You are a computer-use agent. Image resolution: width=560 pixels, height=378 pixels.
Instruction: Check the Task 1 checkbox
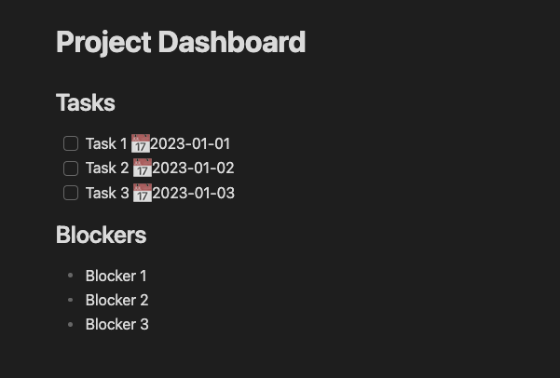coord(71,143)
